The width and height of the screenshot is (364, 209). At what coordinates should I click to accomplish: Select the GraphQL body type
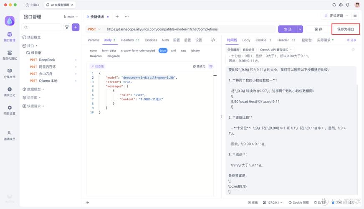tap(96, 56)
